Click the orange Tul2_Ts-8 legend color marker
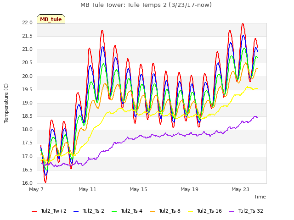The height and width of the screenshot is (220, 294). click(152, 212)
